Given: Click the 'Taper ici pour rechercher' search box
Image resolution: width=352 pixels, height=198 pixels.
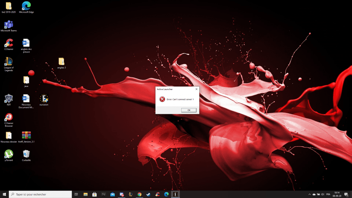Looking at the screenshot, I should [40, 194].
